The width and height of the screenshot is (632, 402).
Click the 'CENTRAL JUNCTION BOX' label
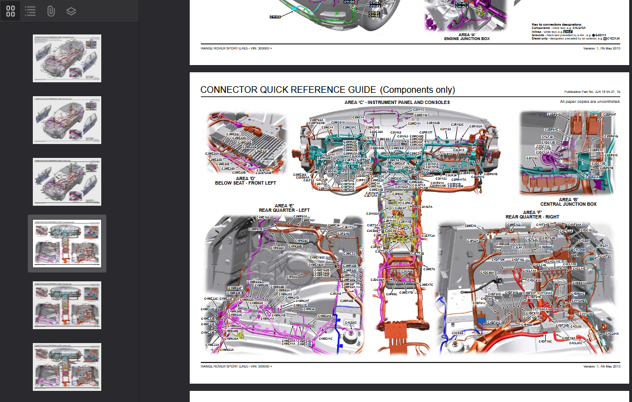pos(569,204)
